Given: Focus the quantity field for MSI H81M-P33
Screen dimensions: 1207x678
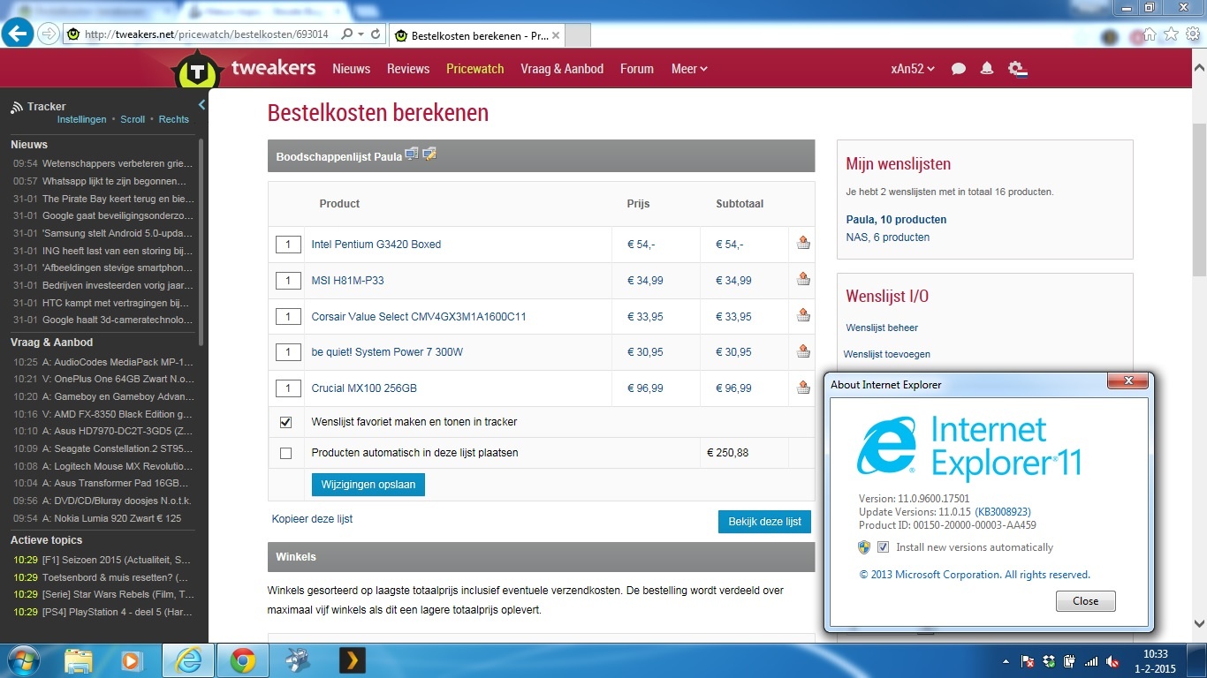Looking at the screenshot, I should coord(288,281).
